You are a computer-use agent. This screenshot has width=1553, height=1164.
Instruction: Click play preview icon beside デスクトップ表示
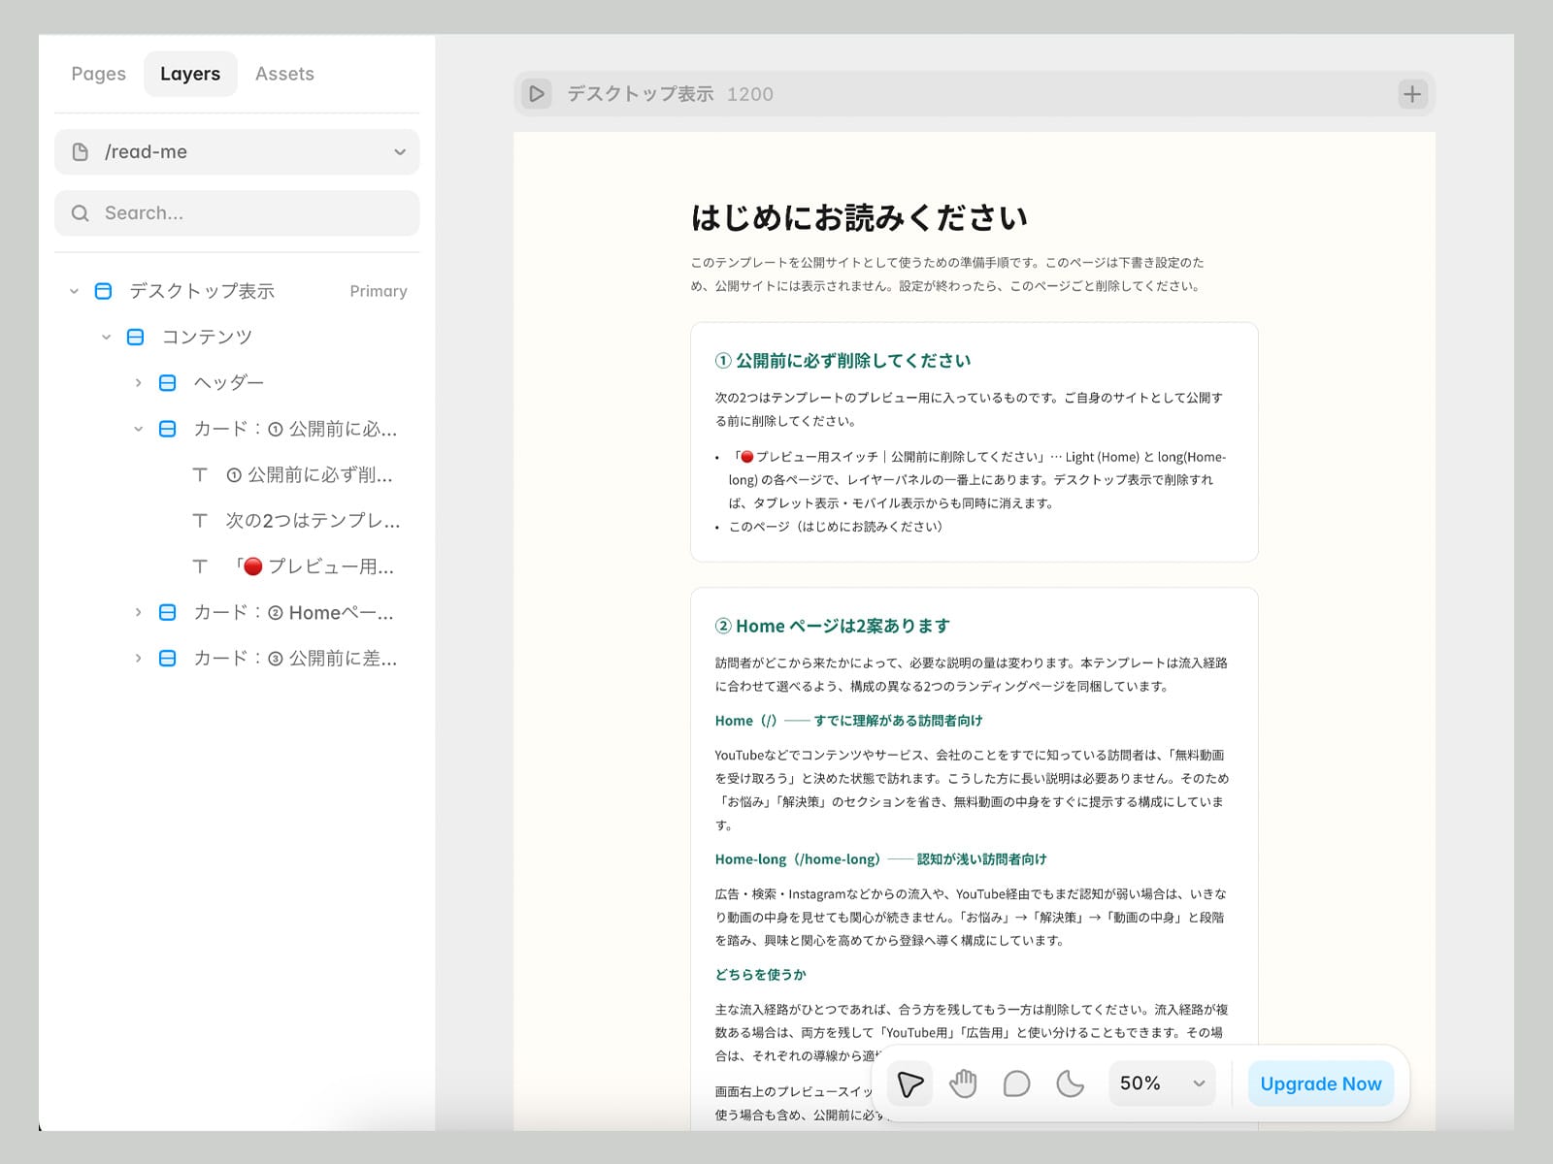[x=536, y=94]
